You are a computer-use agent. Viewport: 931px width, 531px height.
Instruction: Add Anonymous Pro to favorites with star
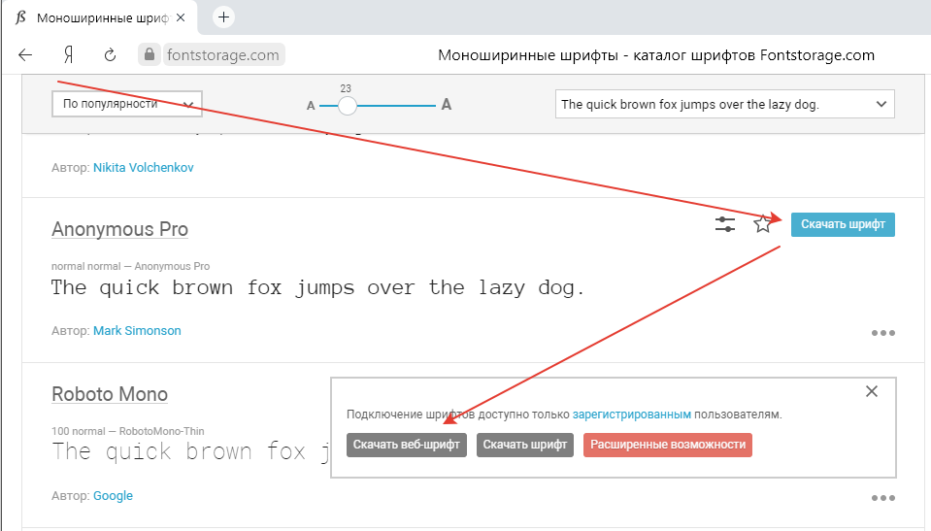click(763, 225)
